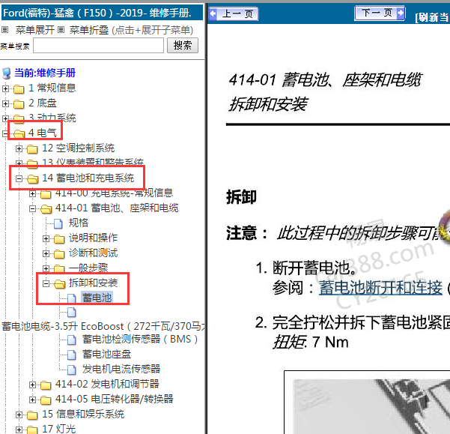
Task: Click the page icon of 规格
Action: (x=58, y=224)
